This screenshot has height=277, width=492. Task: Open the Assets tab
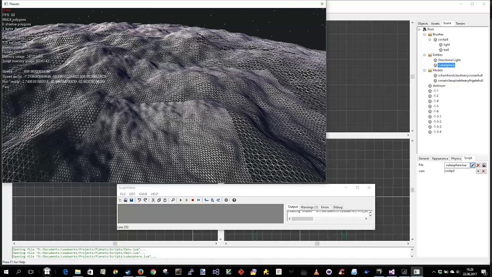click(x=435, y=23)
